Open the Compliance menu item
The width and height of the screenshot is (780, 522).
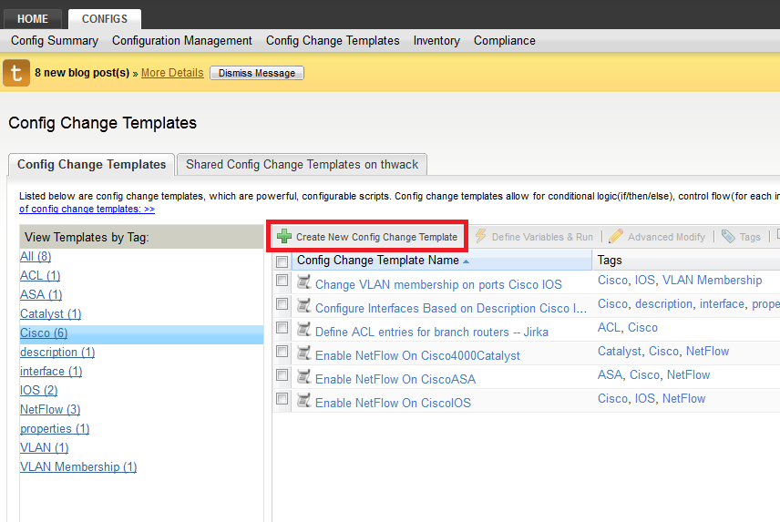point(504,41)
